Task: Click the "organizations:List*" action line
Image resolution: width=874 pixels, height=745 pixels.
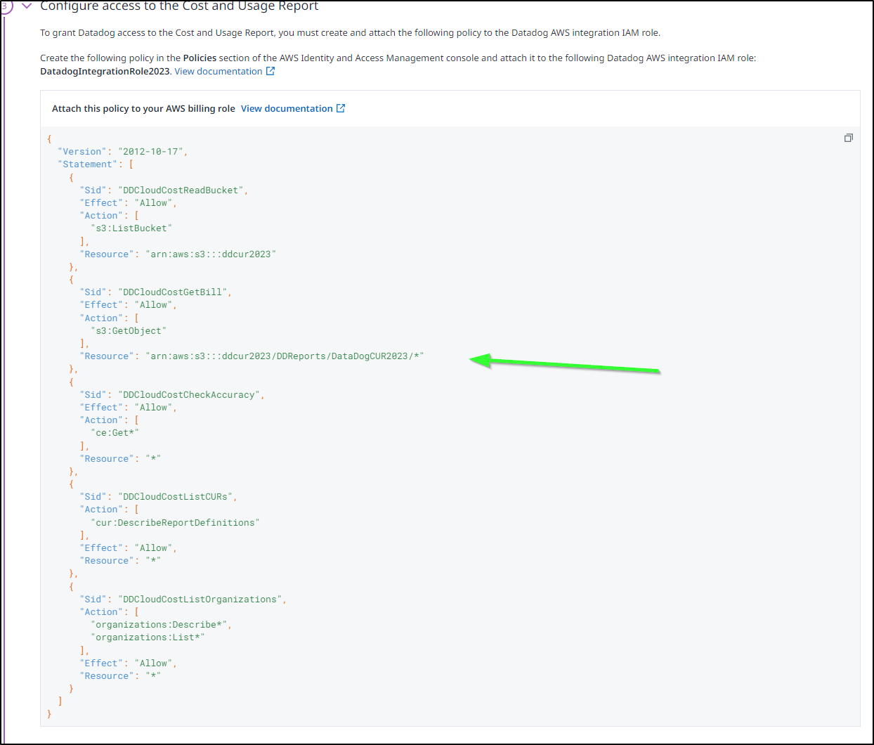Action: pos(148,637)
